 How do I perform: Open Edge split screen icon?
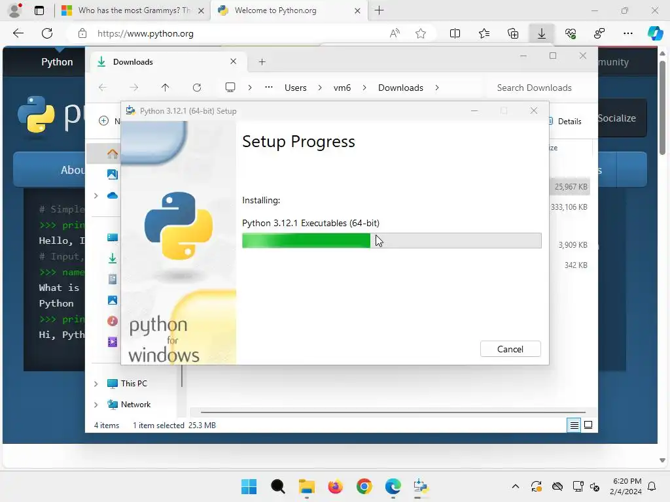[x=455, y=33]
